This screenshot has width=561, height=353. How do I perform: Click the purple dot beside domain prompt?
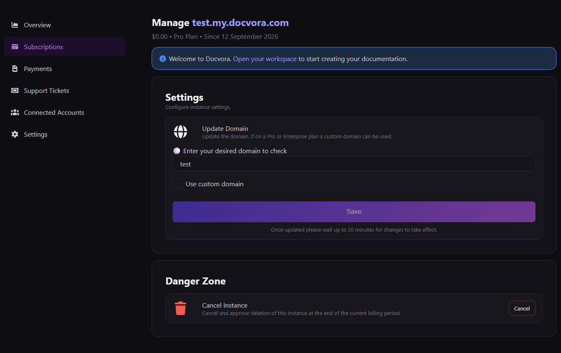click(x=177, y=151)
